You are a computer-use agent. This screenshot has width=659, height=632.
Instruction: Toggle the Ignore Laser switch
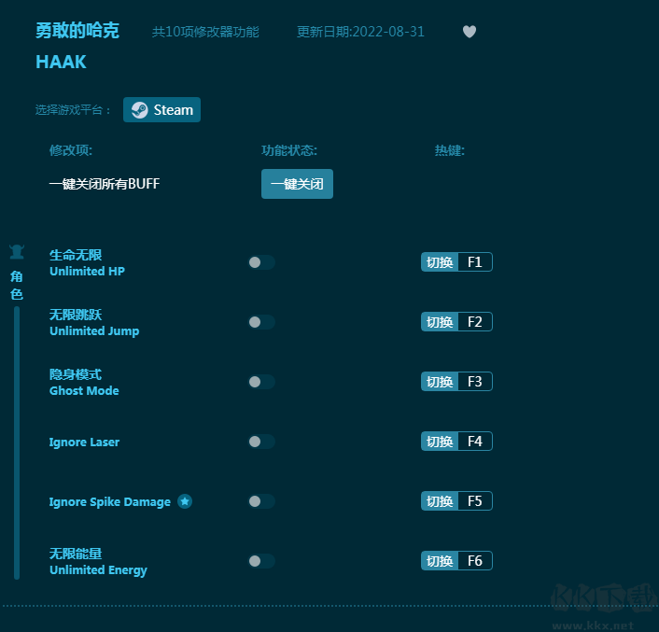click(261, 442)
